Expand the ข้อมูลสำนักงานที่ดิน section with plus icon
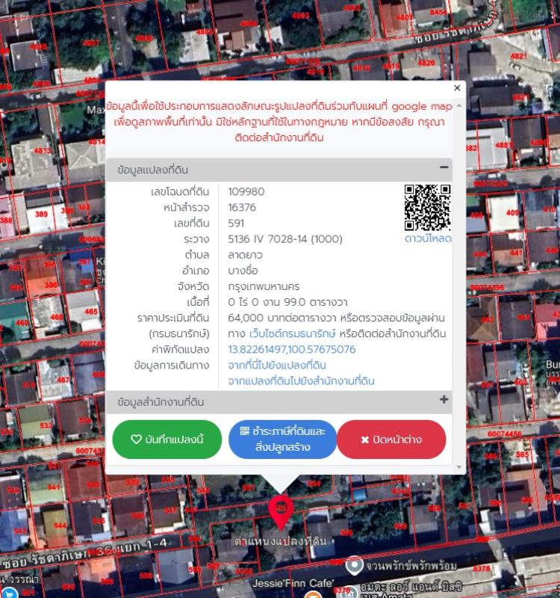Screen dimensions: 560x598 tap(444, 400)
